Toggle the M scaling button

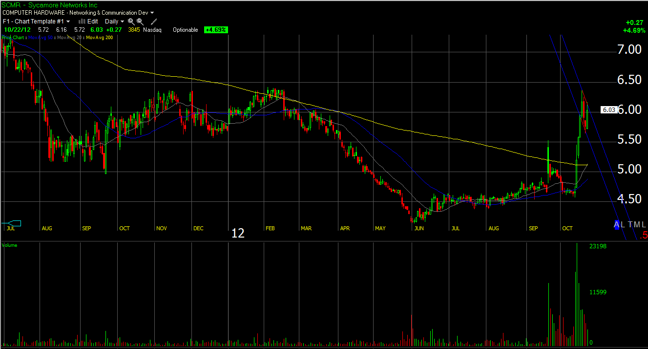click(x=637, y=224)
